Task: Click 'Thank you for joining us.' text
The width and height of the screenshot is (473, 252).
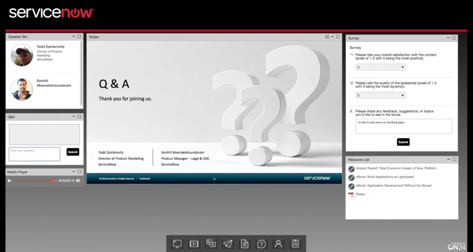Action: point(125,99)
